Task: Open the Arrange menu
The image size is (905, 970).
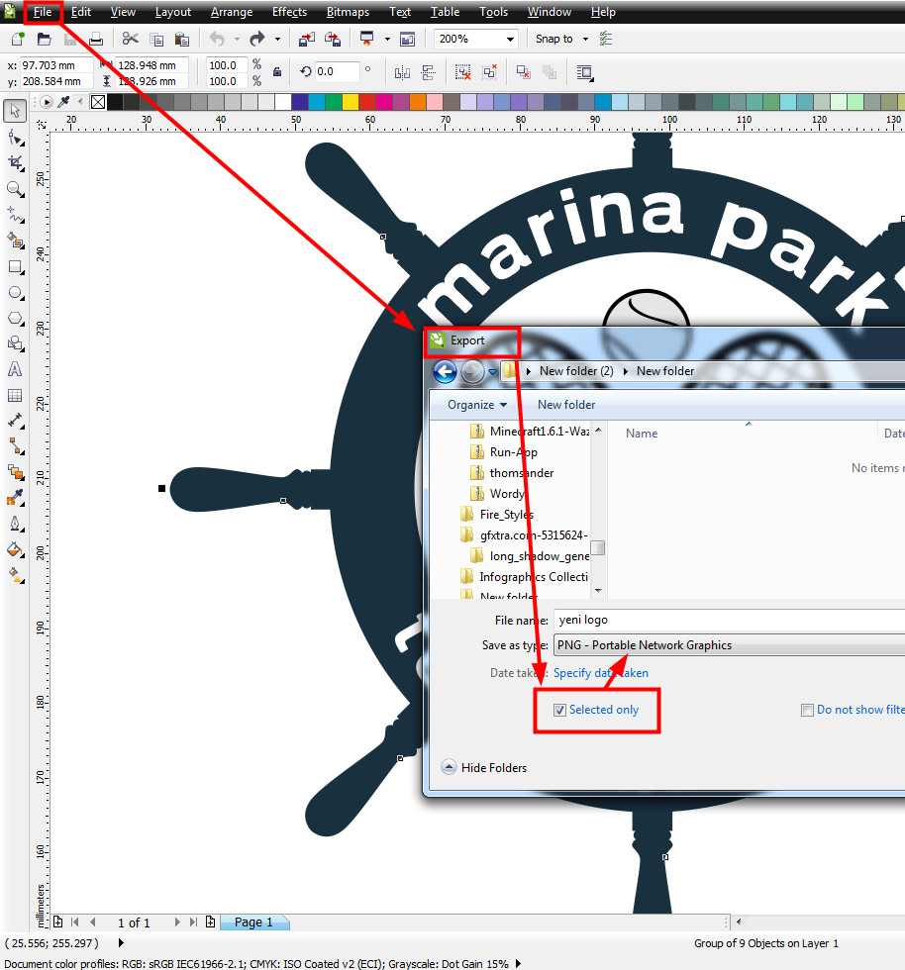Action: [x=232, y=12]
